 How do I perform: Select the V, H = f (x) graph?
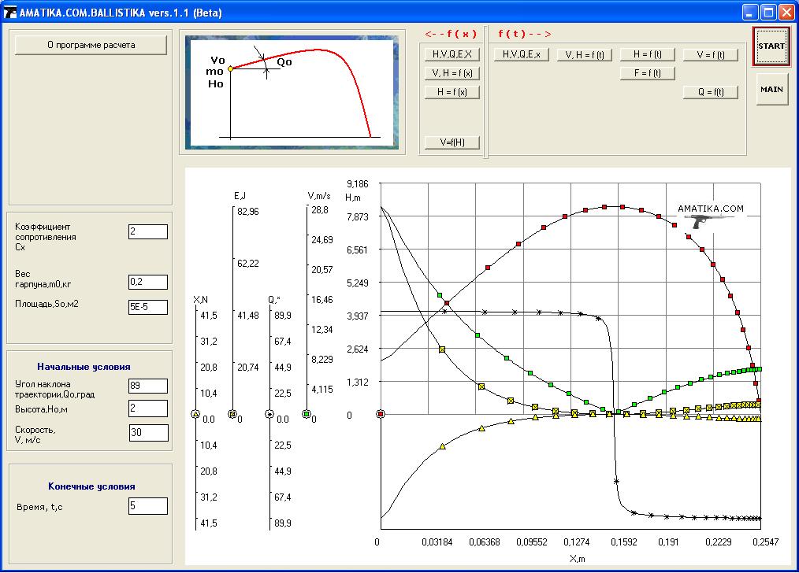[x=452, y=73]
